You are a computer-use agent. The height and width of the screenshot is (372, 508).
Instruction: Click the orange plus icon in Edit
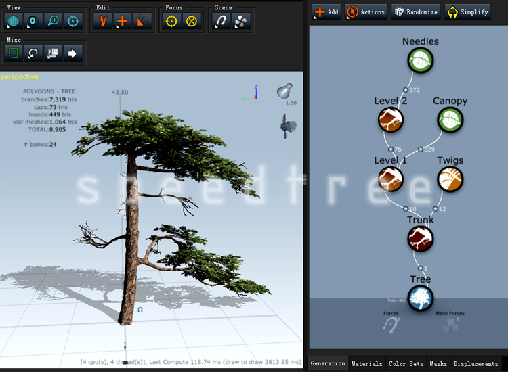(x=123, y=21)
